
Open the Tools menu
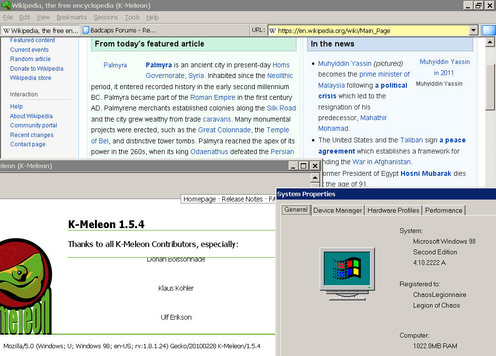point(132,17)
